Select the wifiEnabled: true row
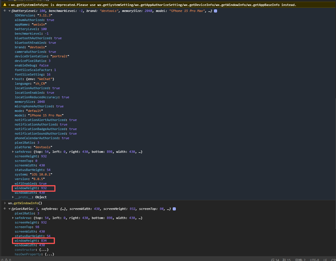The height and width of the screenshot is (261, 336). (31, 183)
